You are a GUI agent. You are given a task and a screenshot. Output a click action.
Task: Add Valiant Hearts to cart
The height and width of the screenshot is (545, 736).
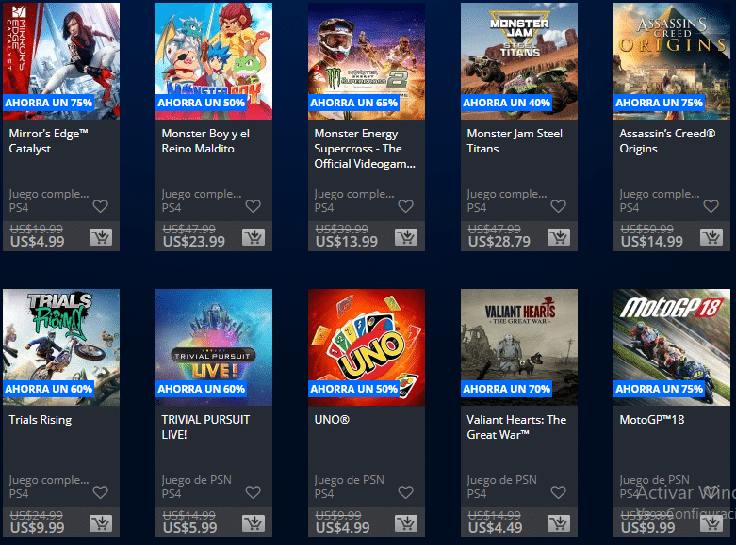tap(559, 523)
